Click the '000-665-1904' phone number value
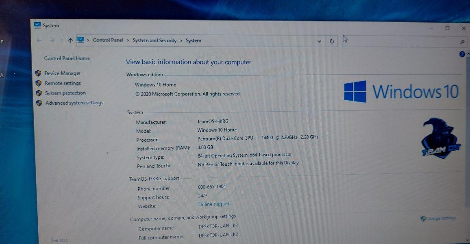Screen dimensions: 470x244 coord(211,186)
